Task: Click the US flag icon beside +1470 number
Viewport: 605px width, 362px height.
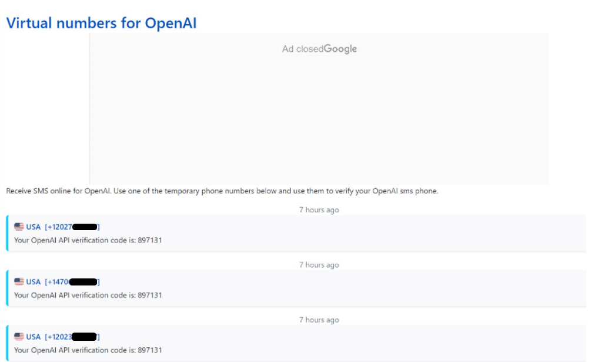Action: 19,281
